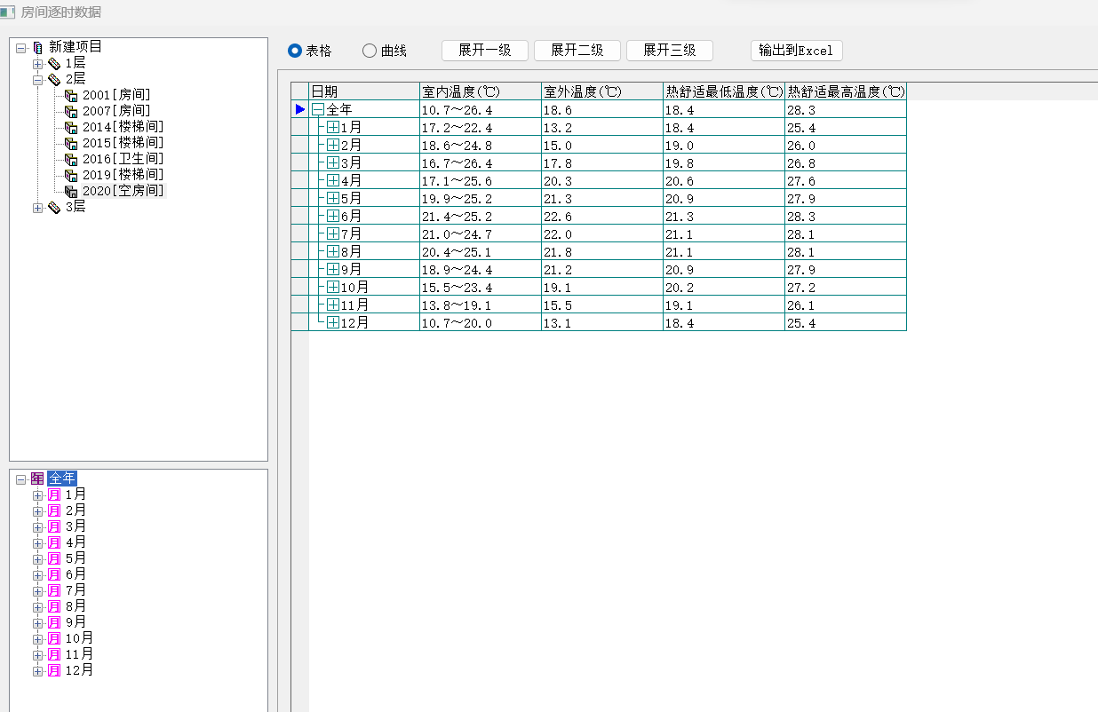Select the 曲线 radio button
The width and height of the screenshot is (1098, 712).
click(x=370, y=51)
